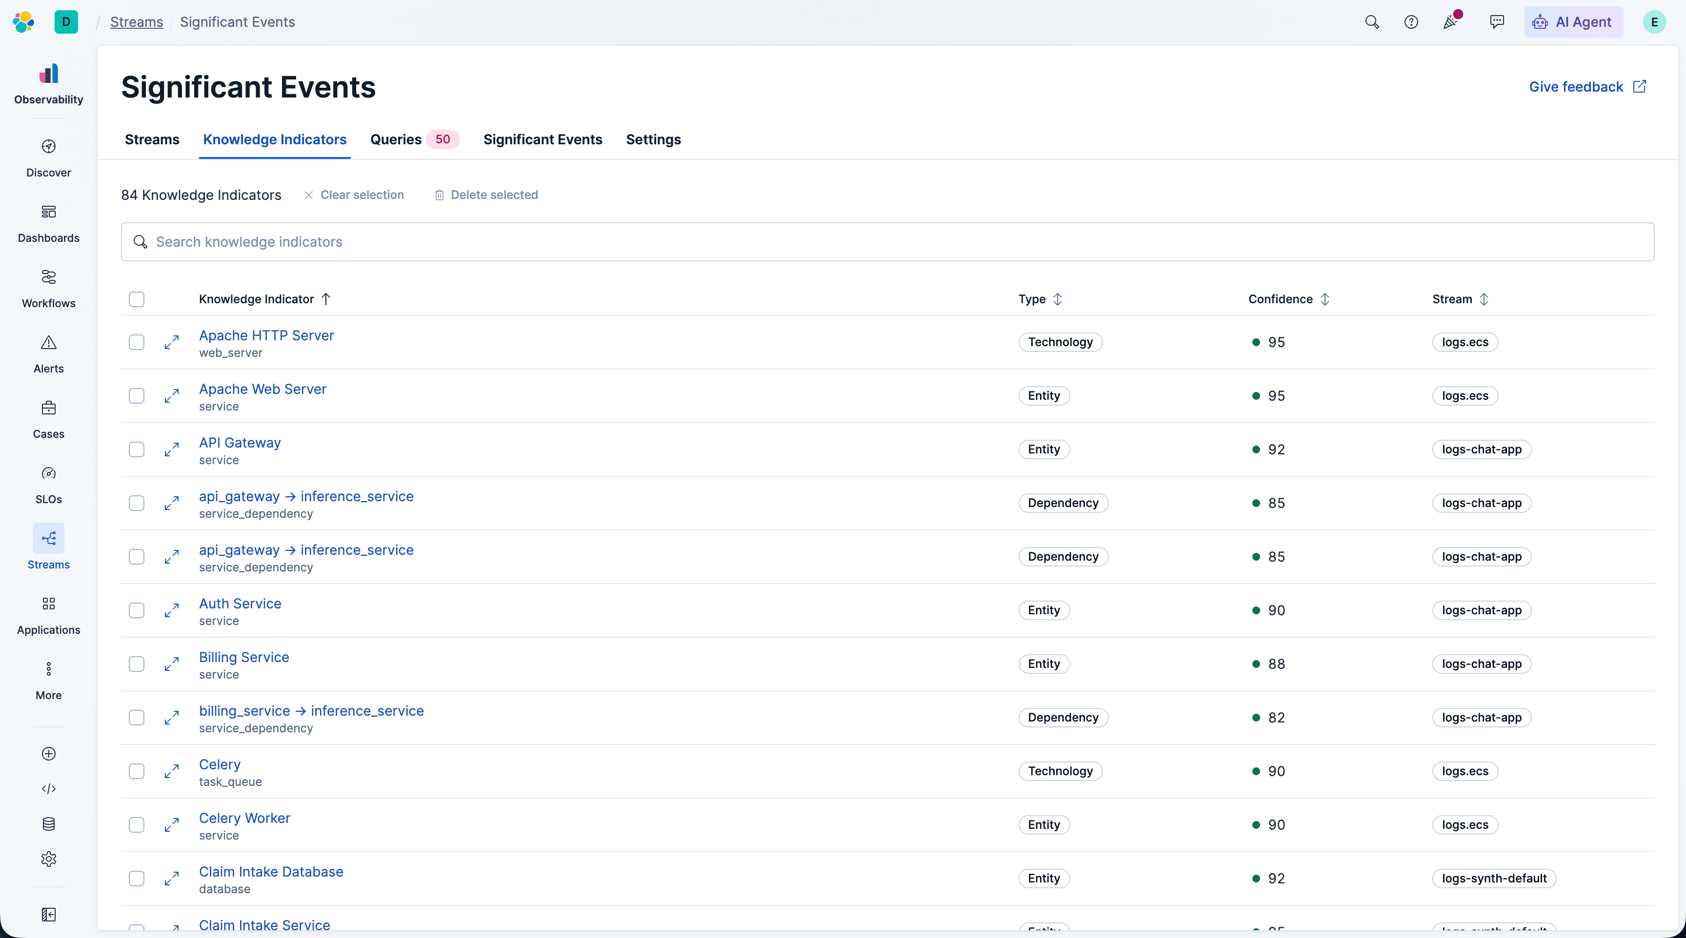The image size is (1686, 938).
Task: Expand billing_service → inference_service row details
Action: [x=172, y=718]
